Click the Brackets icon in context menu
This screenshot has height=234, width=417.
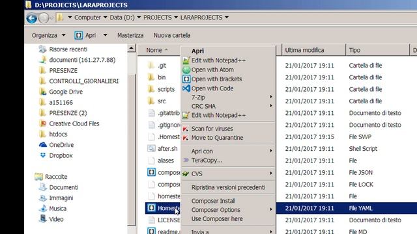(186, 79)
